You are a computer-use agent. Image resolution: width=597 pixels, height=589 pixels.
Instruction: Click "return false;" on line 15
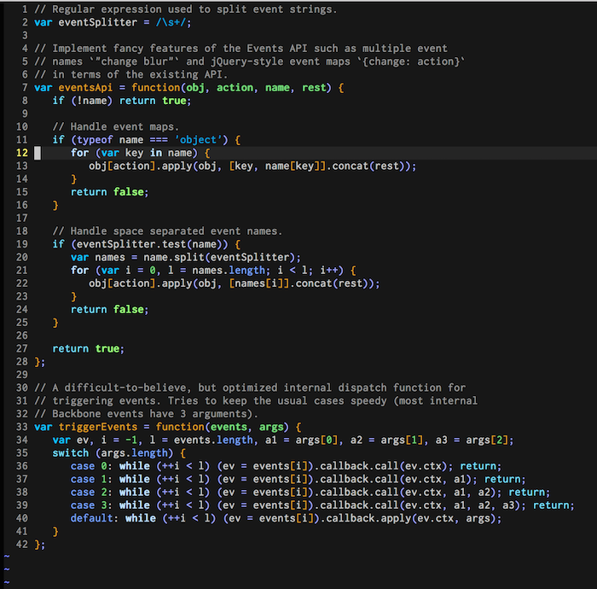pos(110,192)
